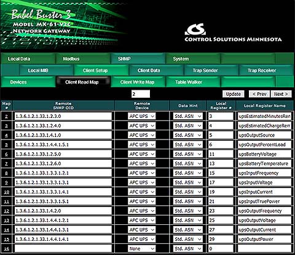
Task: Open Data Hint dropdown in map row 16
Action: pos(188,249)
